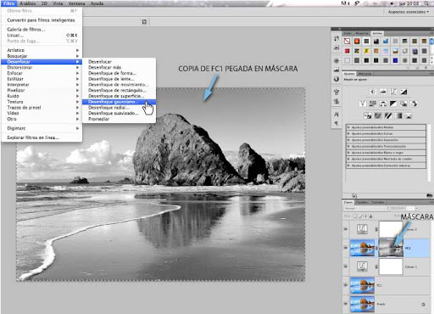Click the lock icon on the Fondo layer

[x=423, y=305]
